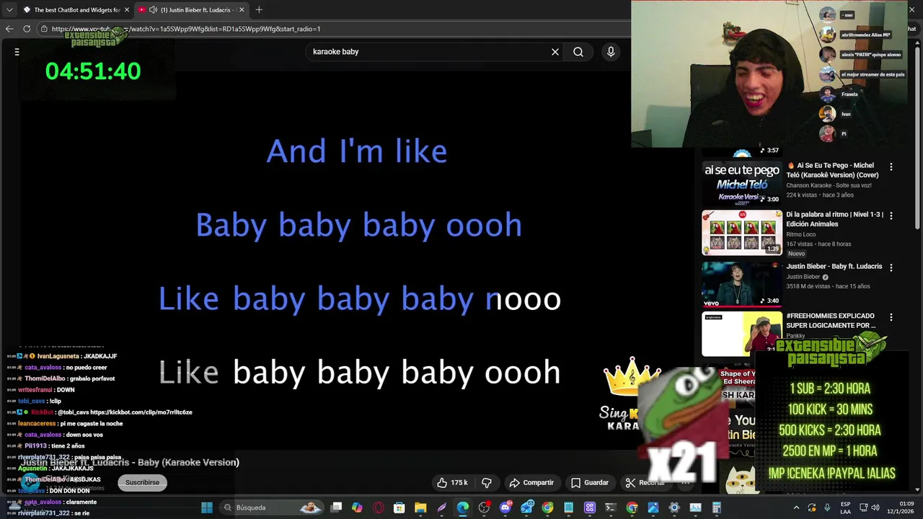Open Di la palabra al ritmo thumbnail
This screenshot has width=923, height=519.
click(742, 232)
